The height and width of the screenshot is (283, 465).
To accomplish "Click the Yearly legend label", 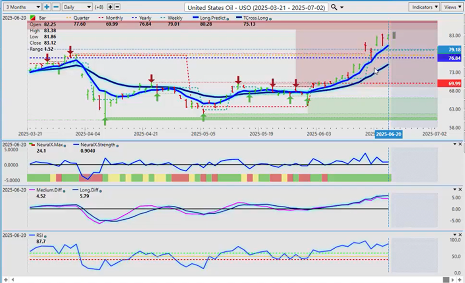I will tap(145, 18).
